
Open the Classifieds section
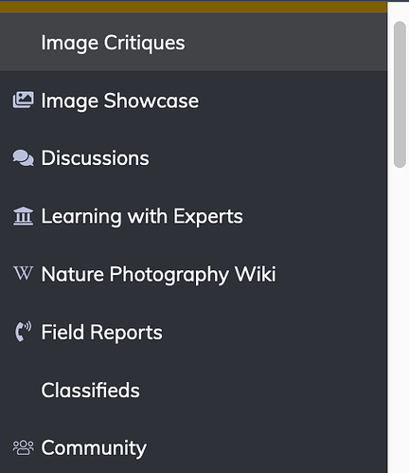click(90, 391)
